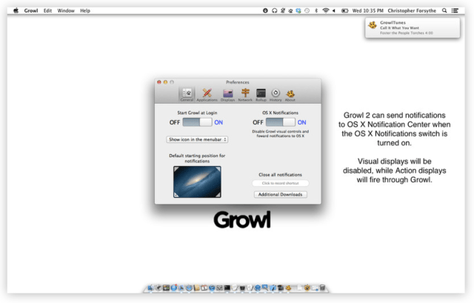Open the Network preferences pane
Viewport: 474px width, 303px height.
245,95
